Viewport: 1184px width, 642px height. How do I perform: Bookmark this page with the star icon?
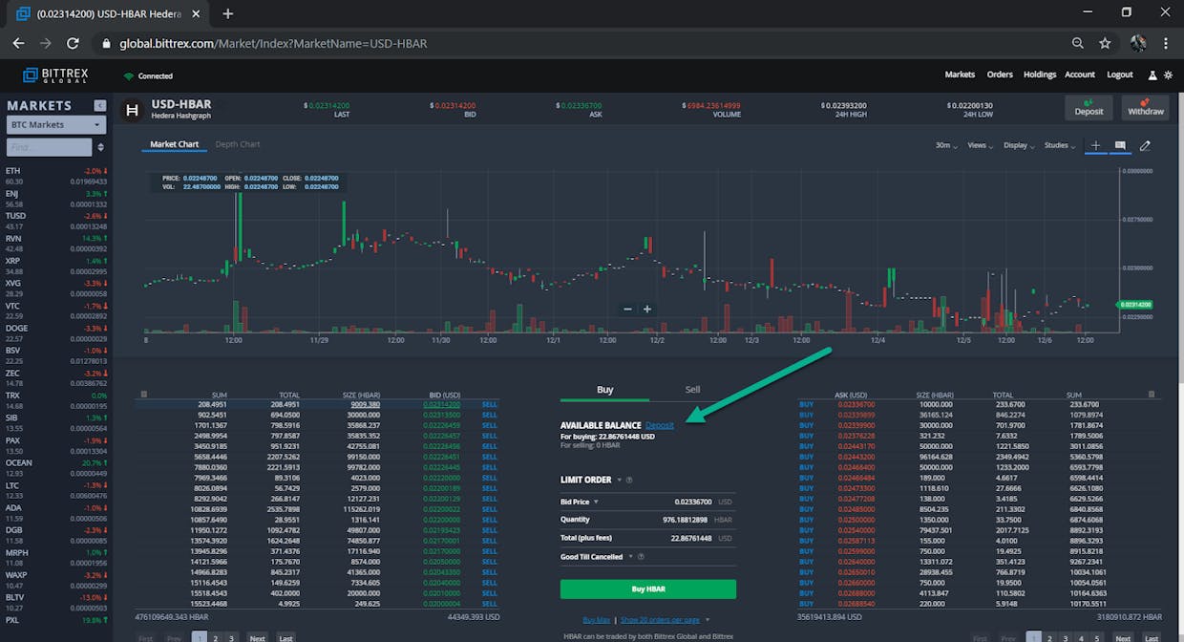[1105, 43]
